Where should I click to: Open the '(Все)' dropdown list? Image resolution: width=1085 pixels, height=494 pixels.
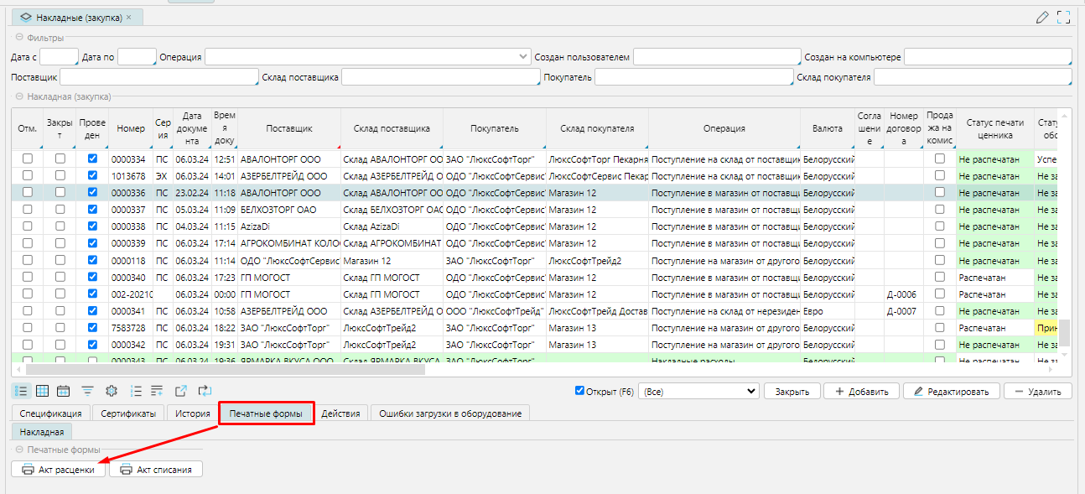(698, 392)
